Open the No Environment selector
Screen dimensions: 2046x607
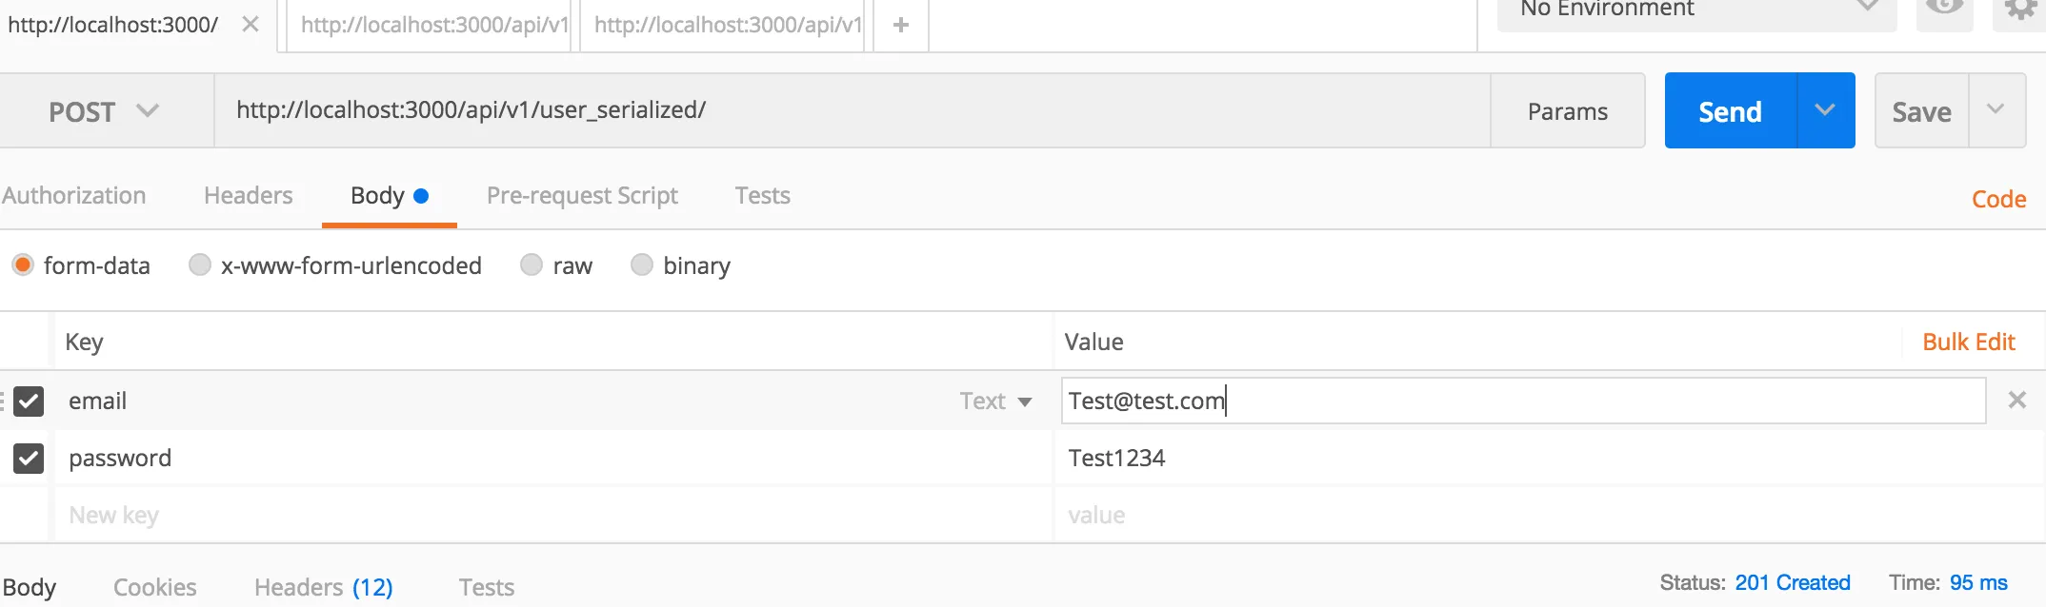coord(1696,11)
